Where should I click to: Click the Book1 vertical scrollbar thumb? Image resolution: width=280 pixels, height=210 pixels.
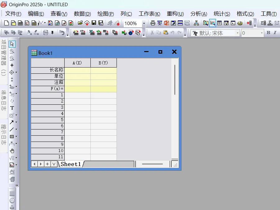[x=175, y=80]
